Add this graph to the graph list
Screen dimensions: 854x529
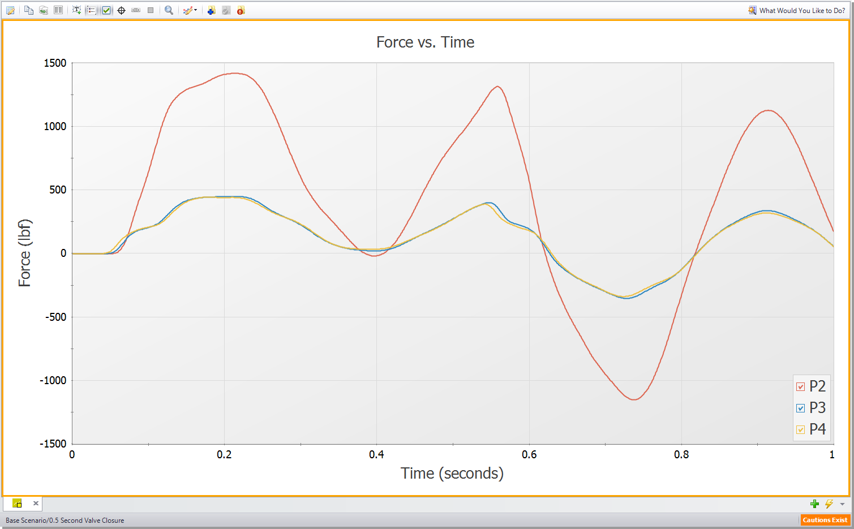(211, 10)
